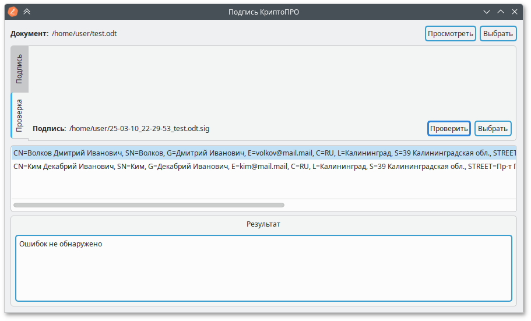The image size is (531, 321).
Task: Open the Проверка vertical tab
Action: tap(19, 115)
